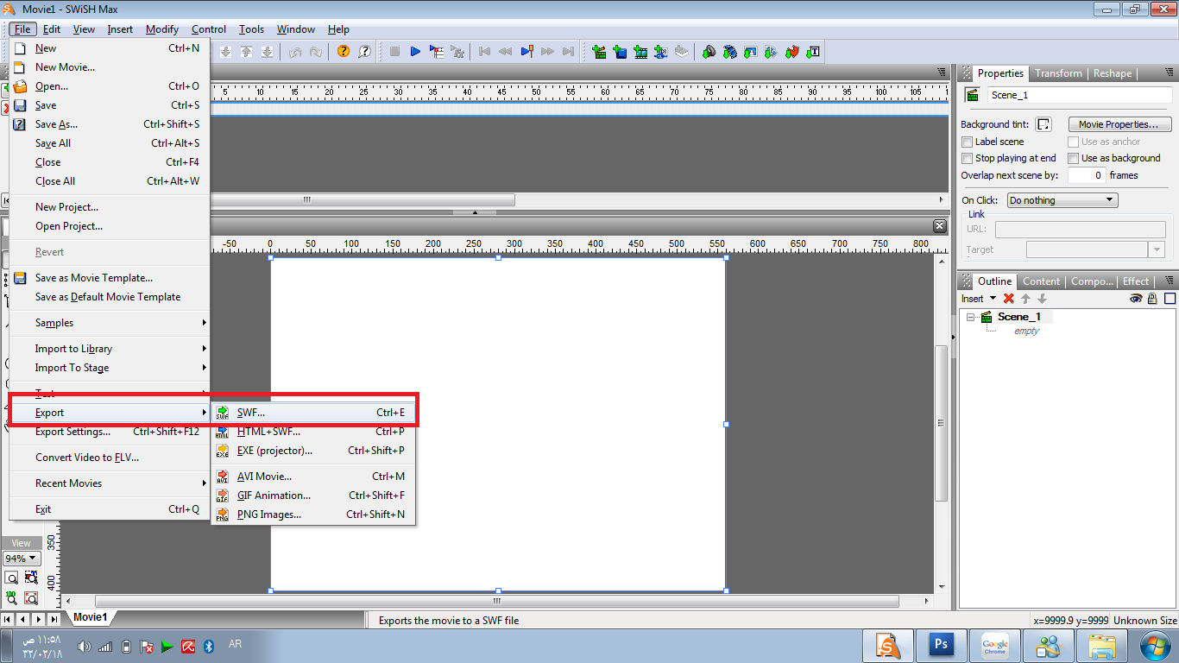Screen dimensions: 1179x663
Task: Open the 94% zoom level dropdown
Action: tap(22, 559)
